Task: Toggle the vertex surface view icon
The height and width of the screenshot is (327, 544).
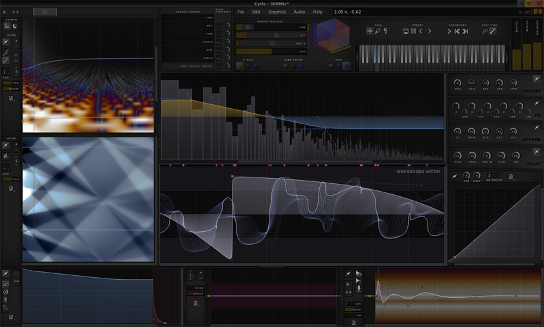Action: [484, 31]
